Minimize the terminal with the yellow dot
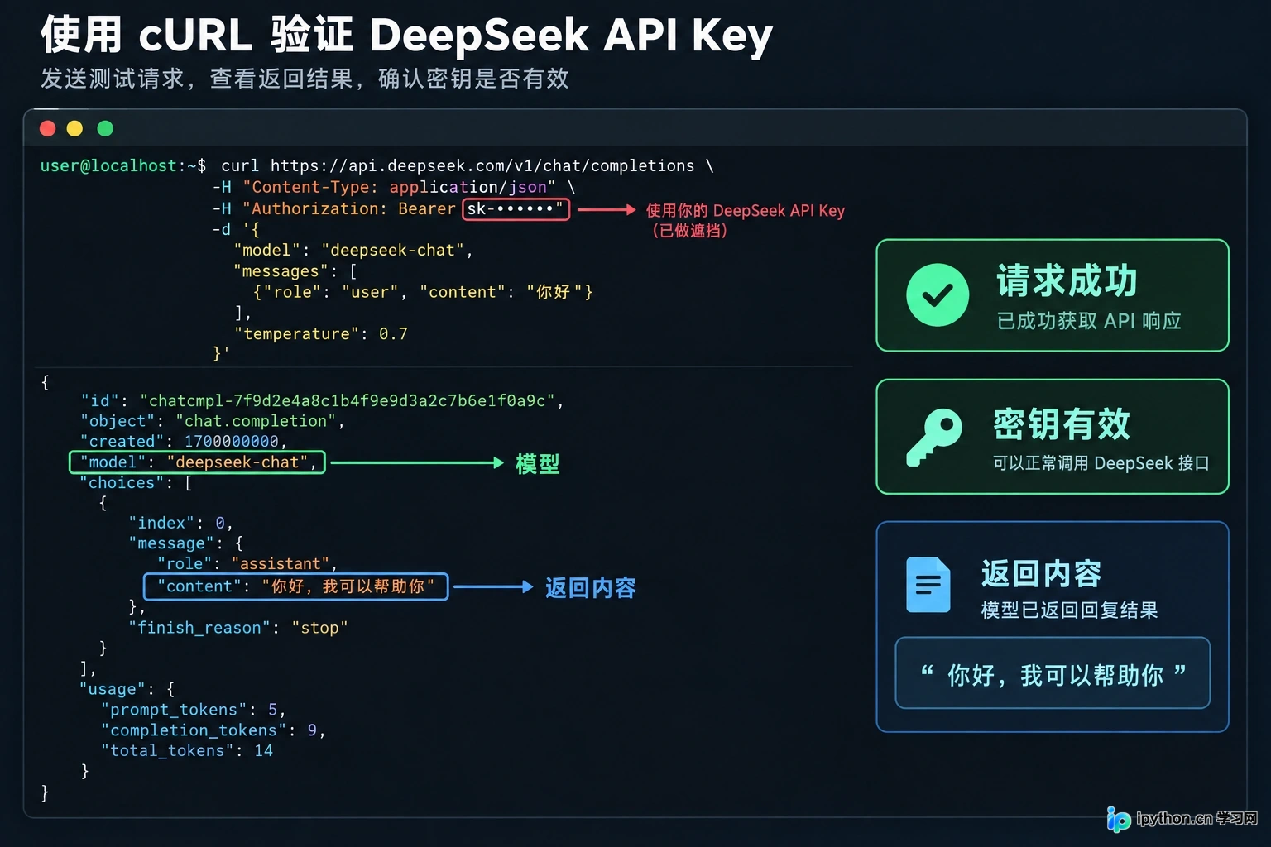 (x=74, y=128)
